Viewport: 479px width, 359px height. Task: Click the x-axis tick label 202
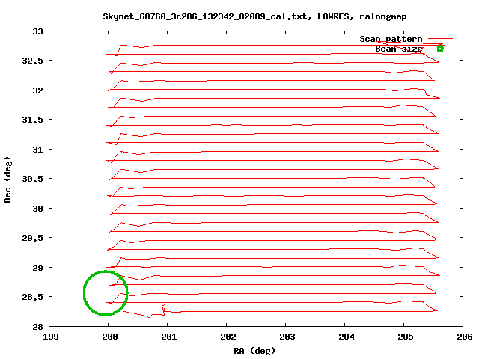point(228,337)
